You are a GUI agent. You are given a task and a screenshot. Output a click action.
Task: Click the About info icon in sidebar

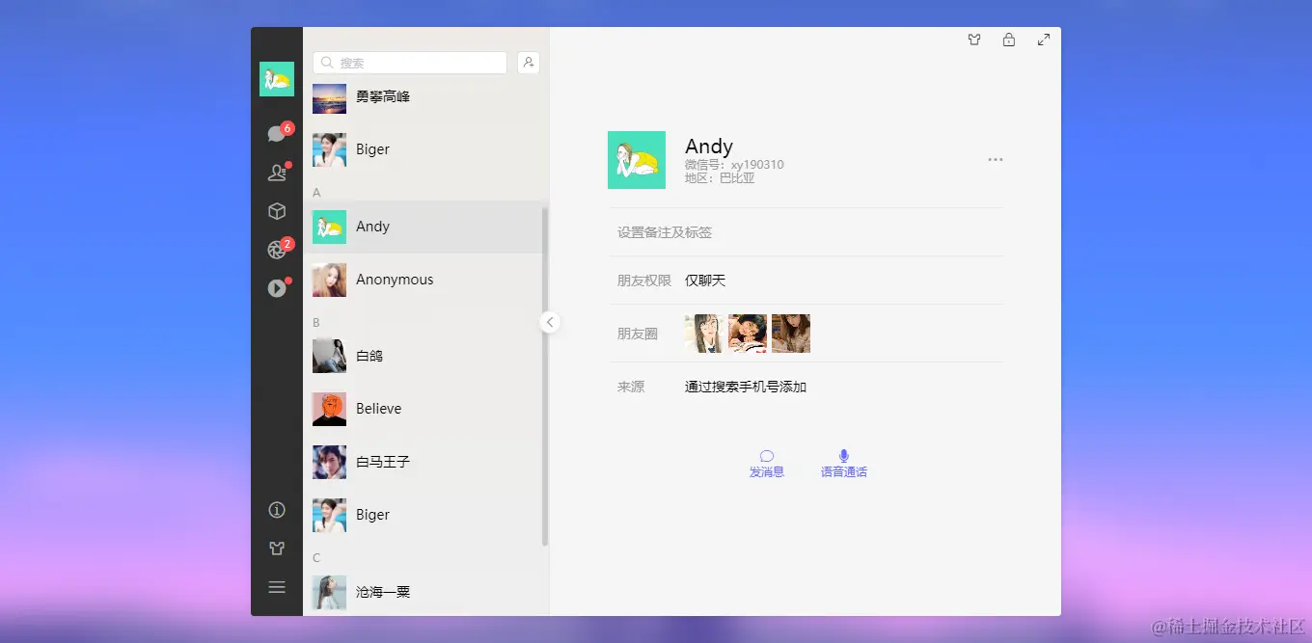[x=277, y=509]
